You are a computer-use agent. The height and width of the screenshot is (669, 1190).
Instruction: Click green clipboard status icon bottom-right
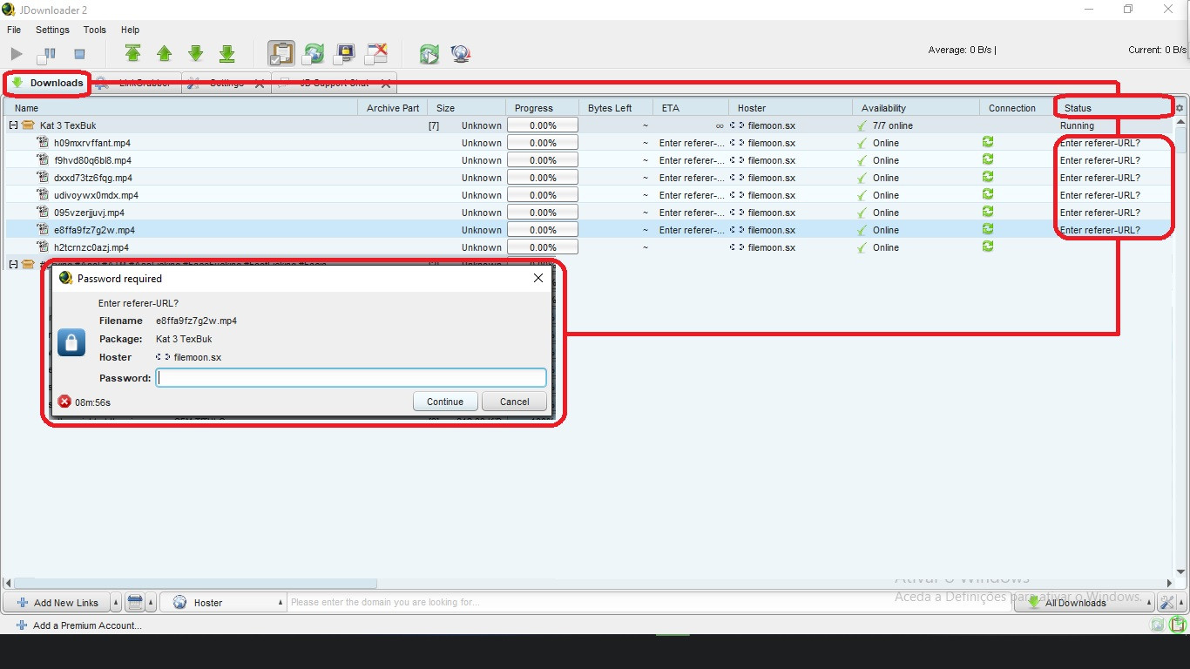tap(1179, 625)
